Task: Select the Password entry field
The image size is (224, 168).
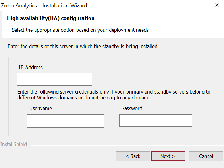Action: click(x=156, y=120)
